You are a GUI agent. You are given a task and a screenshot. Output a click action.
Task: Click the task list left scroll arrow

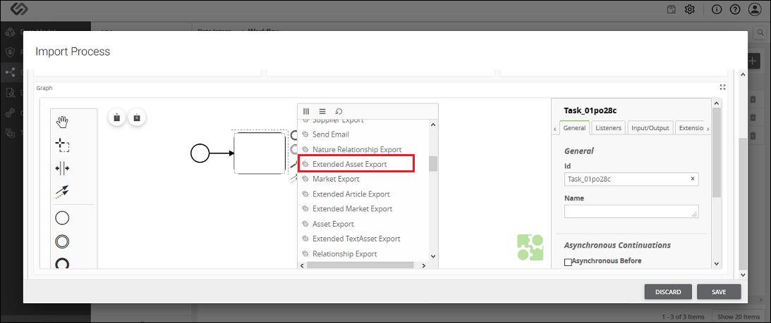(302, 265)
